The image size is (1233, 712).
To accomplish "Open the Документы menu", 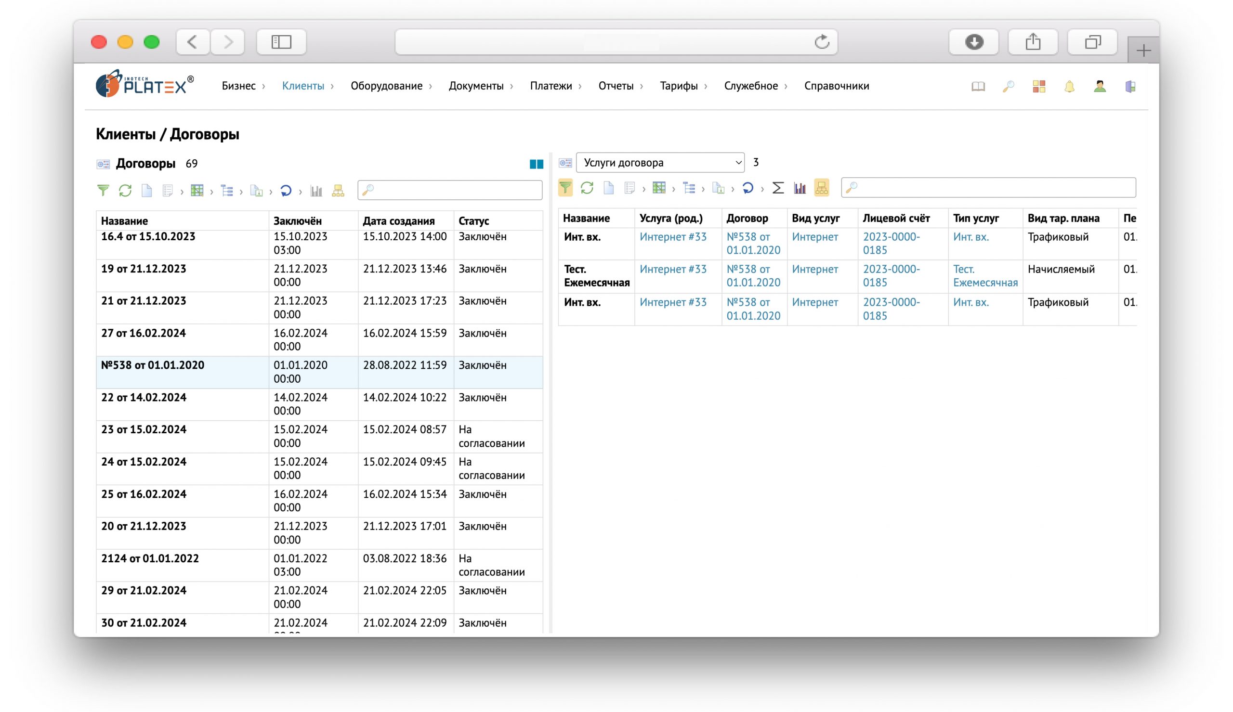I will tap(476, 86).
